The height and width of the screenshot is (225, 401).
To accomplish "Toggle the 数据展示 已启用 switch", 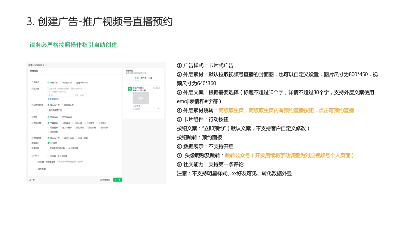I will [49, 143].
